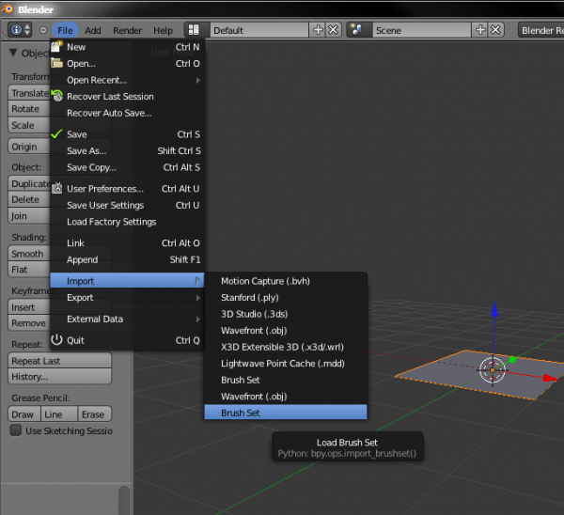Quit Blender via power icon entry
This screenshot has height=515, width=564.
pos(128,340)
